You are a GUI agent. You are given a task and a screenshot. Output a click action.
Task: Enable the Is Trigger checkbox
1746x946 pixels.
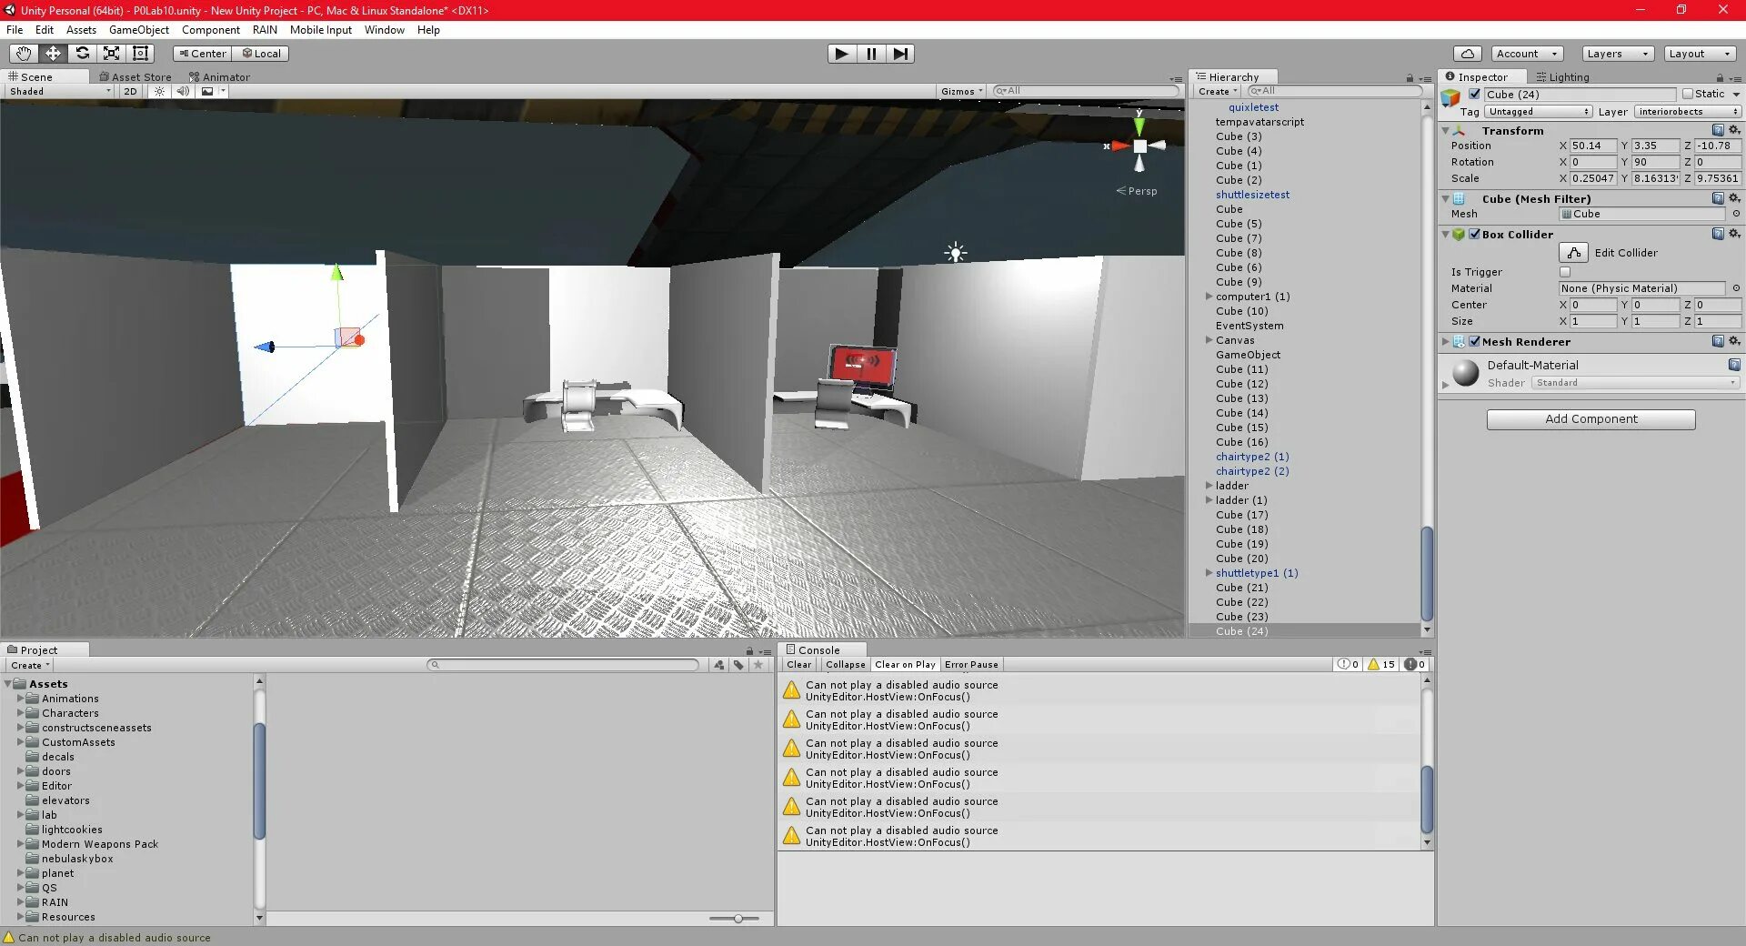[1565, 272]
